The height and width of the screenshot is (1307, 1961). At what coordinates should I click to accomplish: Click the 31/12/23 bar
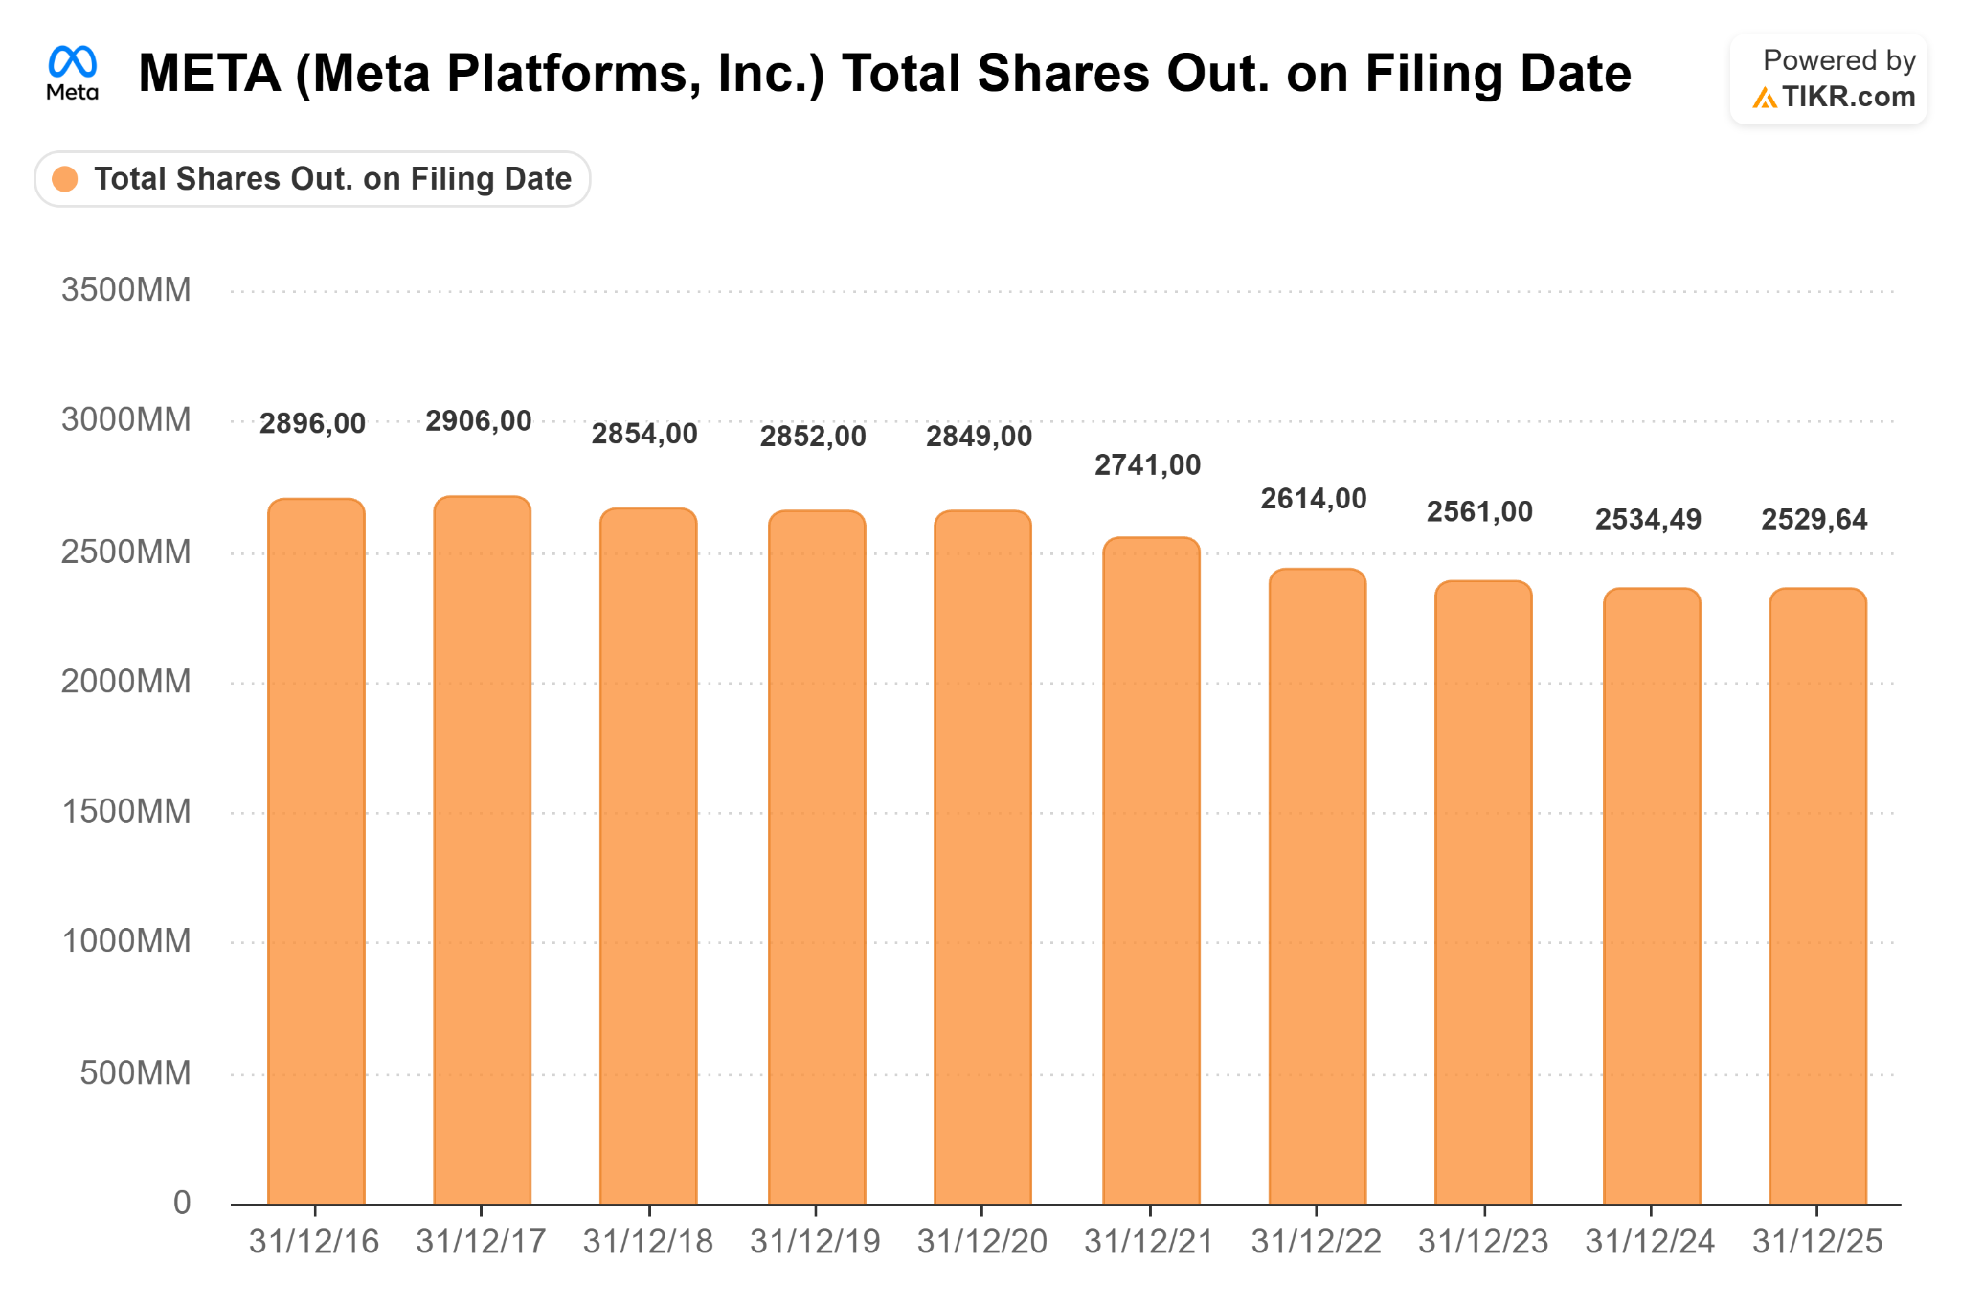tap(1483, 892)
